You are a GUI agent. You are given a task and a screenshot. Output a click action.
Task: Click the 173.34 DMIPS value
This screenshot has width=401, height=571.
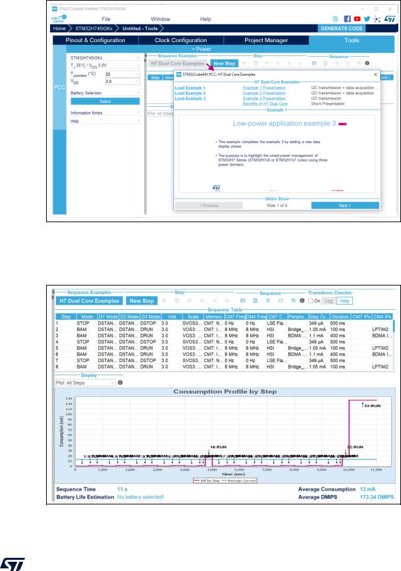pos(377,497)
